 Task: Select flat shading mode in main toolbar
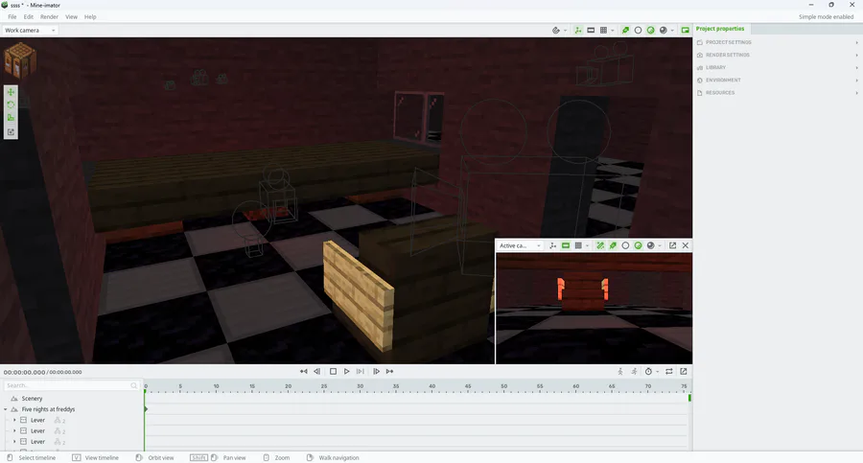pos(638,31)
